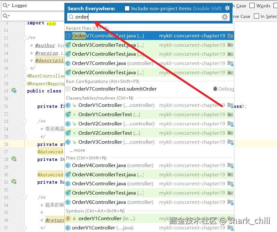This screenshot has height=232, width=277.
Task: Click class icon of OrderV7Controller.java row
Action: 68,63
